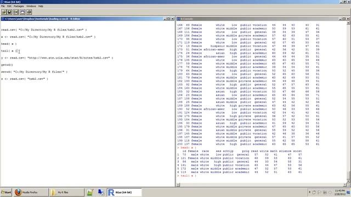Click the RGui (64-bit) taskbar button
The height and width of the screenshot is (197, 351).
point(124,192)
